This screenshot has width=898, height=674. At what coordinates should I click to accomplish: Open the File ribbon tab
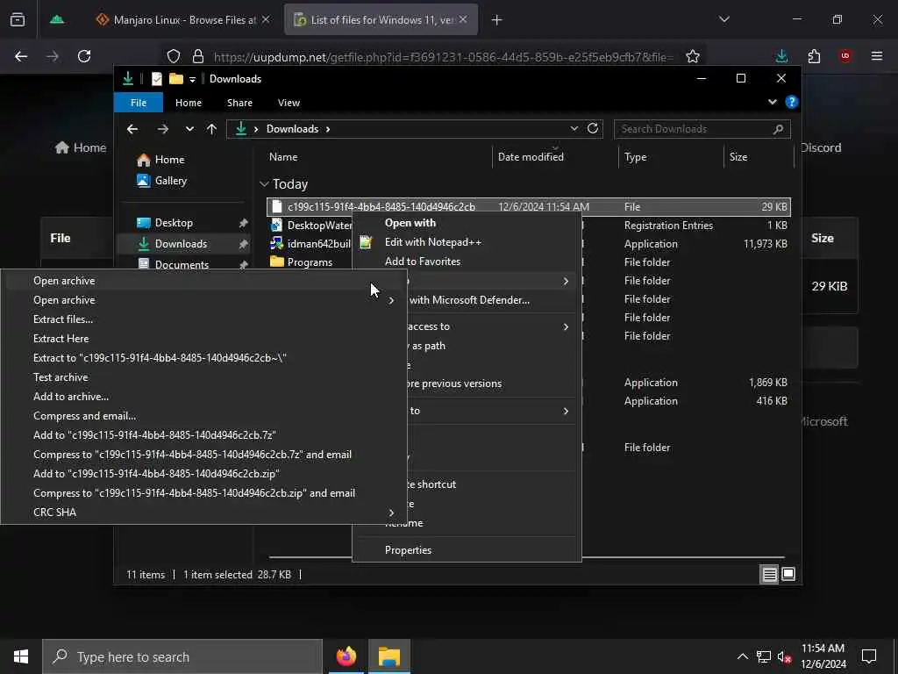point(139,103)
